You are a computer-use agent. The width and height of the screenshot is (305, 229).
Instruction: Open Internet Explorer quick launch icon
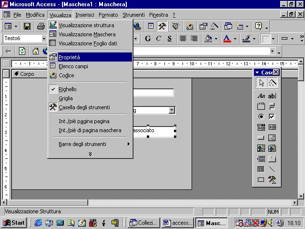pos(38,223)
